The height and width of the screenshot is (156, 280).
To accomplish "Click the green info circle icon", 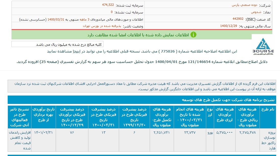I will point(193,35).
